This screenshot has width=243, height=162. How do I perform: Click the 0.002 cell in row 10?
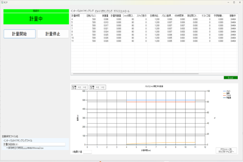pyautogui.click(x=183, y=38)
